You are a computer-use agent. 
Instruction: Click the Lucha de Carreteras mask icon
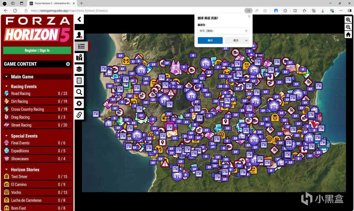point(6,200)
